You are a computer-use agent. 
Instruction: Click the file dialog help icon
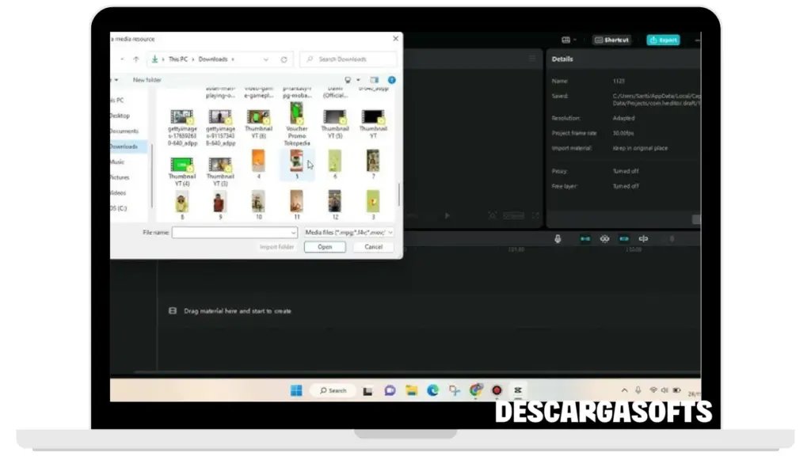(x=392, y=80)
